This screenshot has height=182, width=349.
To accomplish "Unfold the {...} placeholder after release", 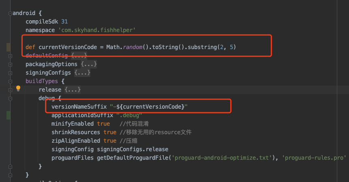I will click(73, 90).
